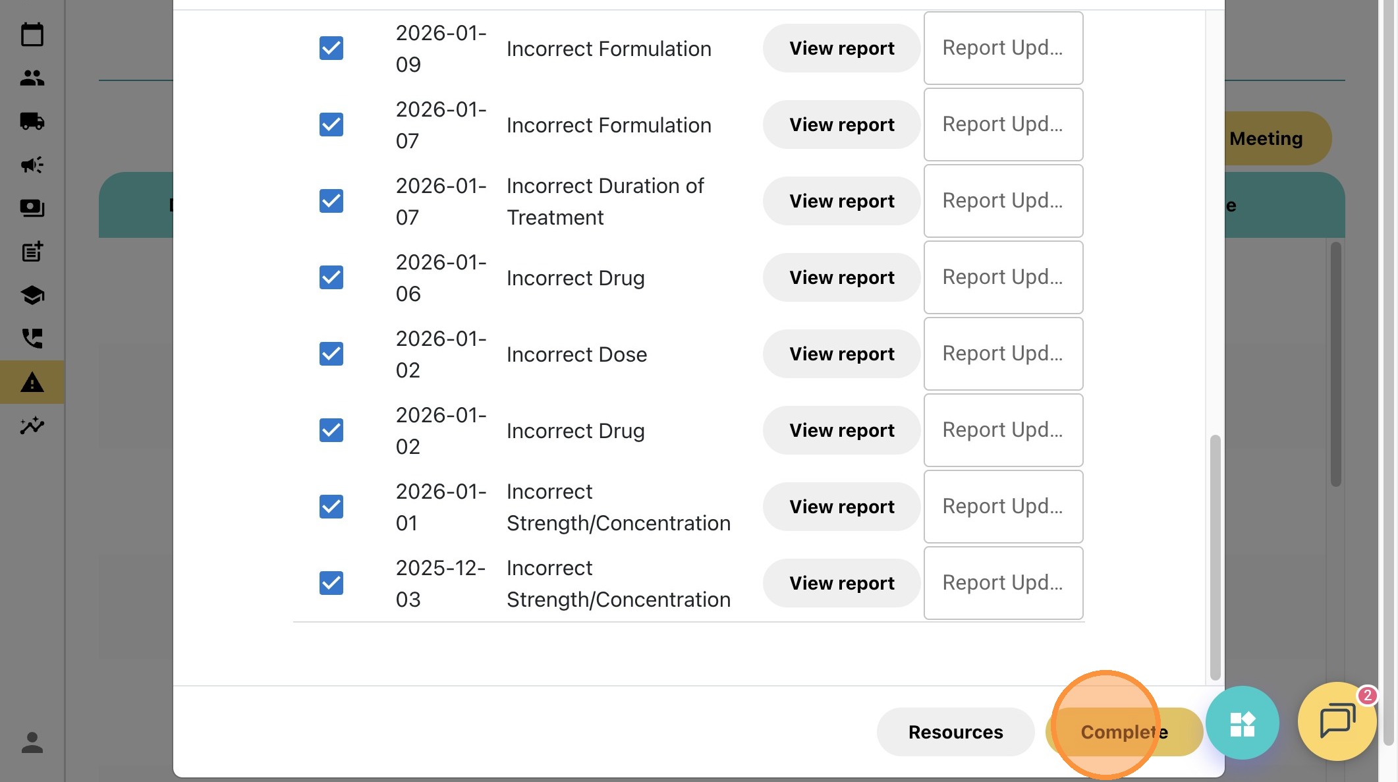The height and width of the screenshot is (782, 1398).
Task: Uncheck the 2025-12-03 row checkbox
Action: pos(331,583)
